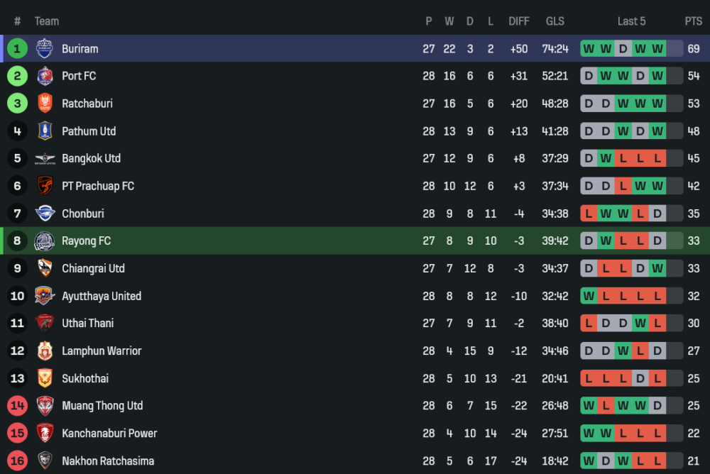Click the Nakhon Ratchasima team logo
Image resolution: width=710 pixels, height=474 pixels.
[45, 461]
